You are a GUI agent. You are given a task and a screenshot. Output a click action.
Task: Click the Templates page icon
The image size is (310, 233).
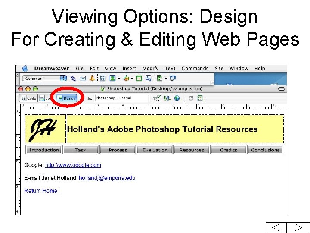pos(160,78)
